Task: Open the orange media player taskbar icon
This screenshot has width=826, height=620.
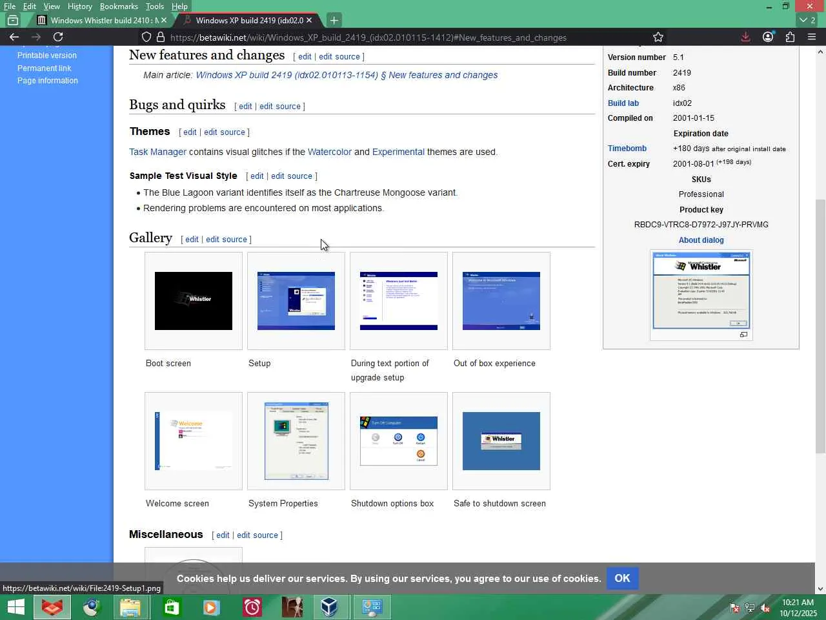Action: coord(210,607)
